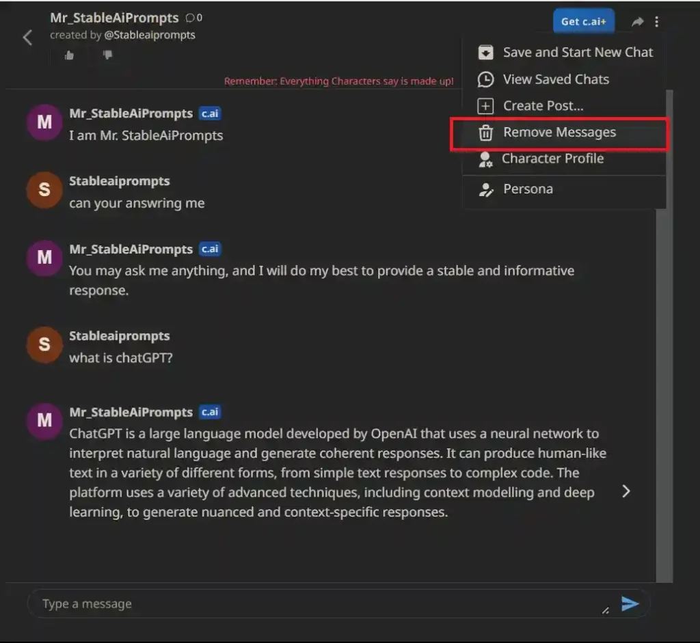The height and width of the screenshot is (643, 700).
Task: Click the trash can icon
Action: coord(486,133)
